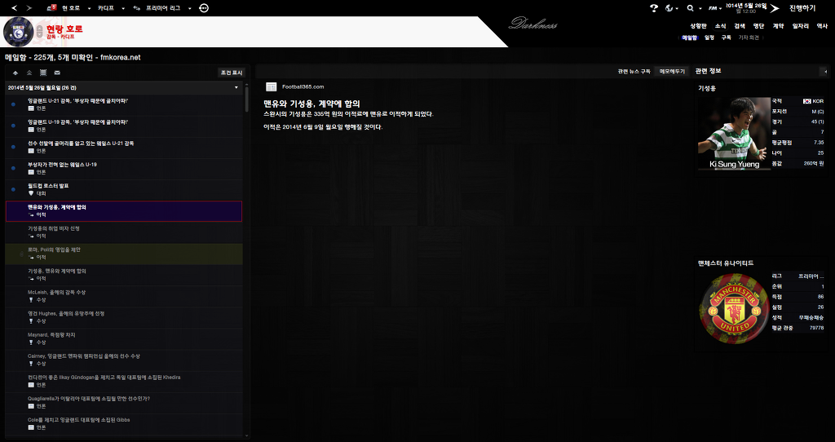Click transfer arrows icon before 프리미어 리그
Image resolution: width=835 pixels, height=442 pixels.
coord(137,8)
